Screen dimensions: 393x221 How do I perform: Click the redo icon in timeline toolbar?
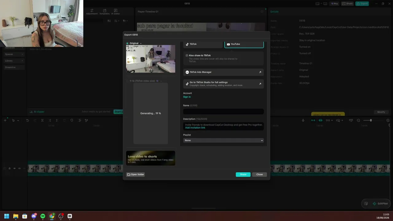pyautogui.click(x=35, y=120)
